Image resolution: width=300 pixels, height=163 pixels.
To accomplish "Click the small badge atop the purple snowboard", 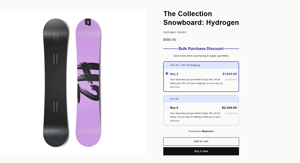I will [88, 22].
